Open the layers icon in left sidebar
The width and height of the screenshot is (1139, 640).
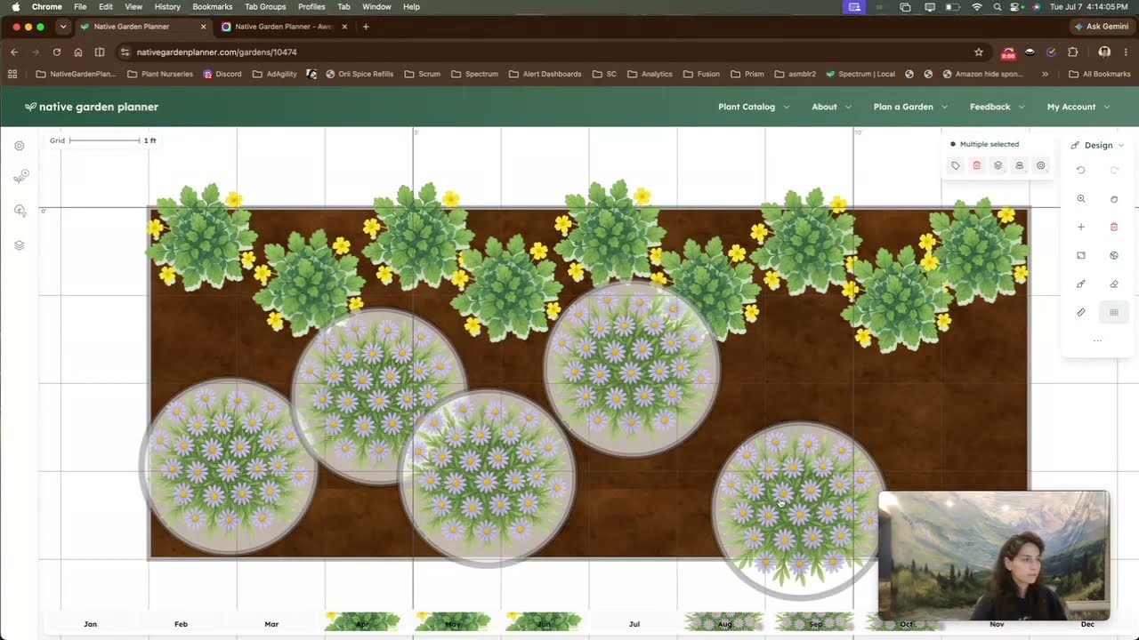pyautogui.click(x=20, y=245)
